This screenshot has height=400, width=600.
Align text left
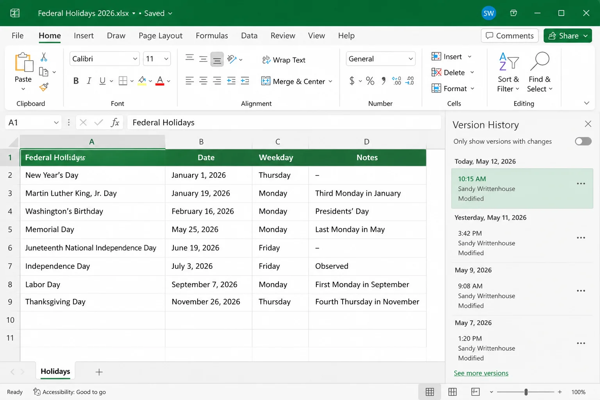click(x=190, y=81)
